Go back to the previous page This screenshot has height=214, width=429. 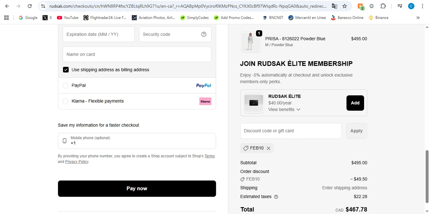click(x=7, y=6)
